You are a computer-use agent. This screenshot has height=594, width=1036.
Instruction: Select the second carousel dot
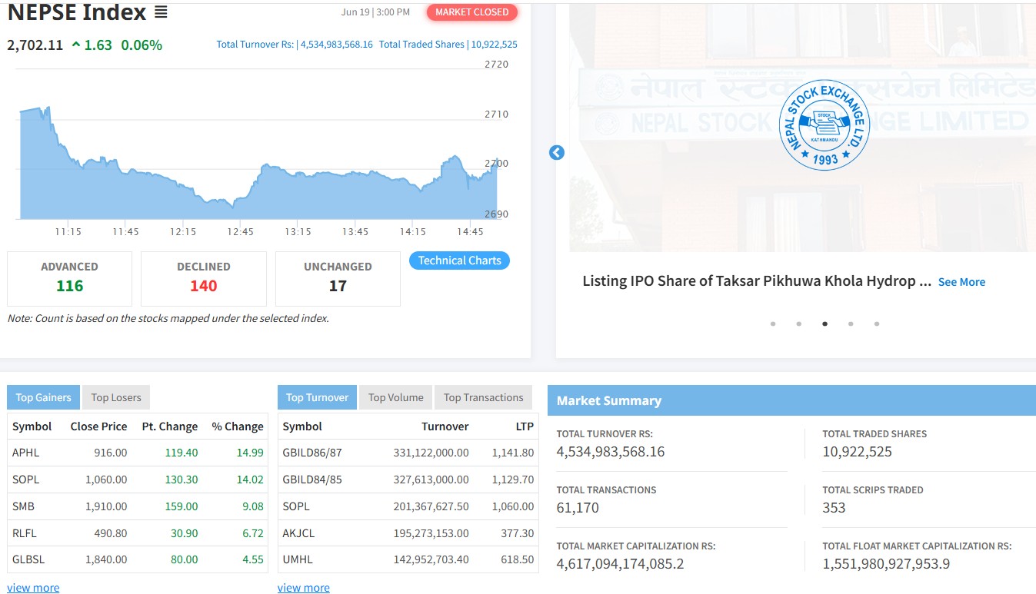click(x=799, y=324)
